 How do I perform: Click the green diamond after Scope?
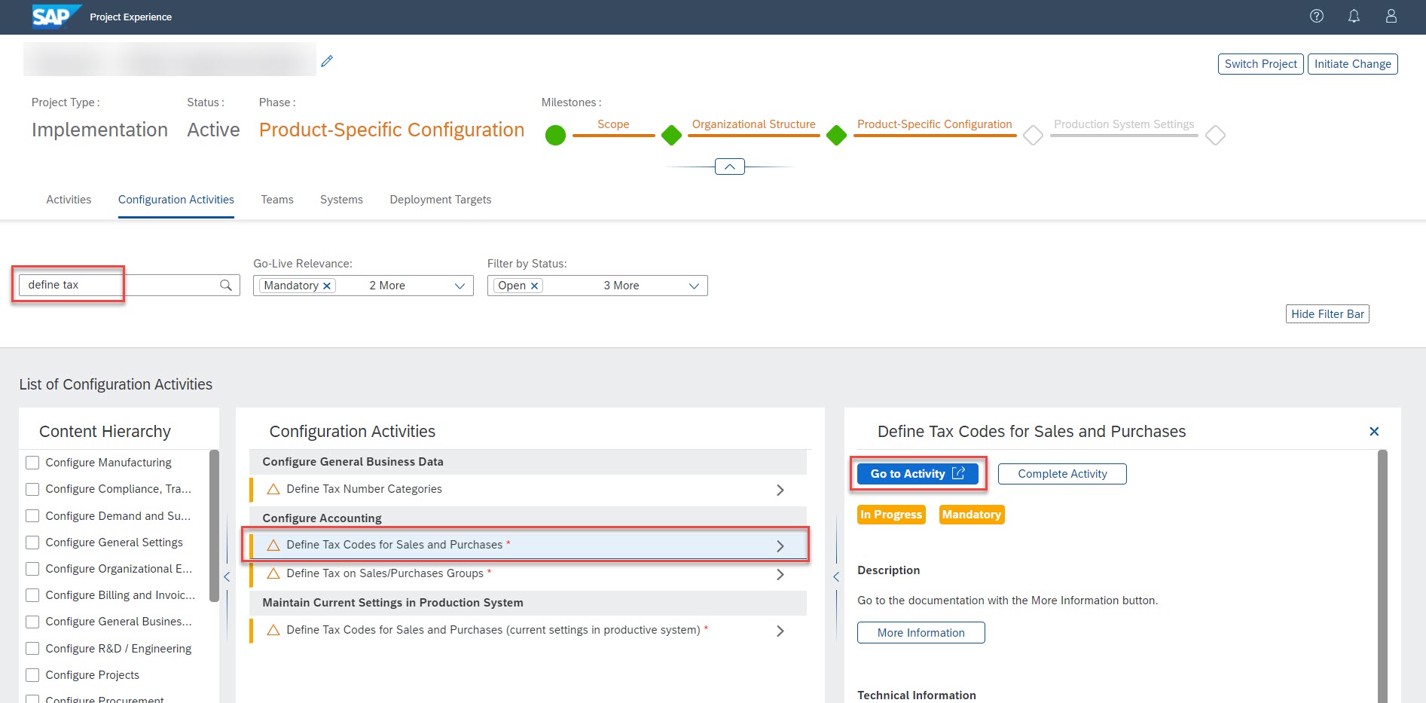click(671, 136)
